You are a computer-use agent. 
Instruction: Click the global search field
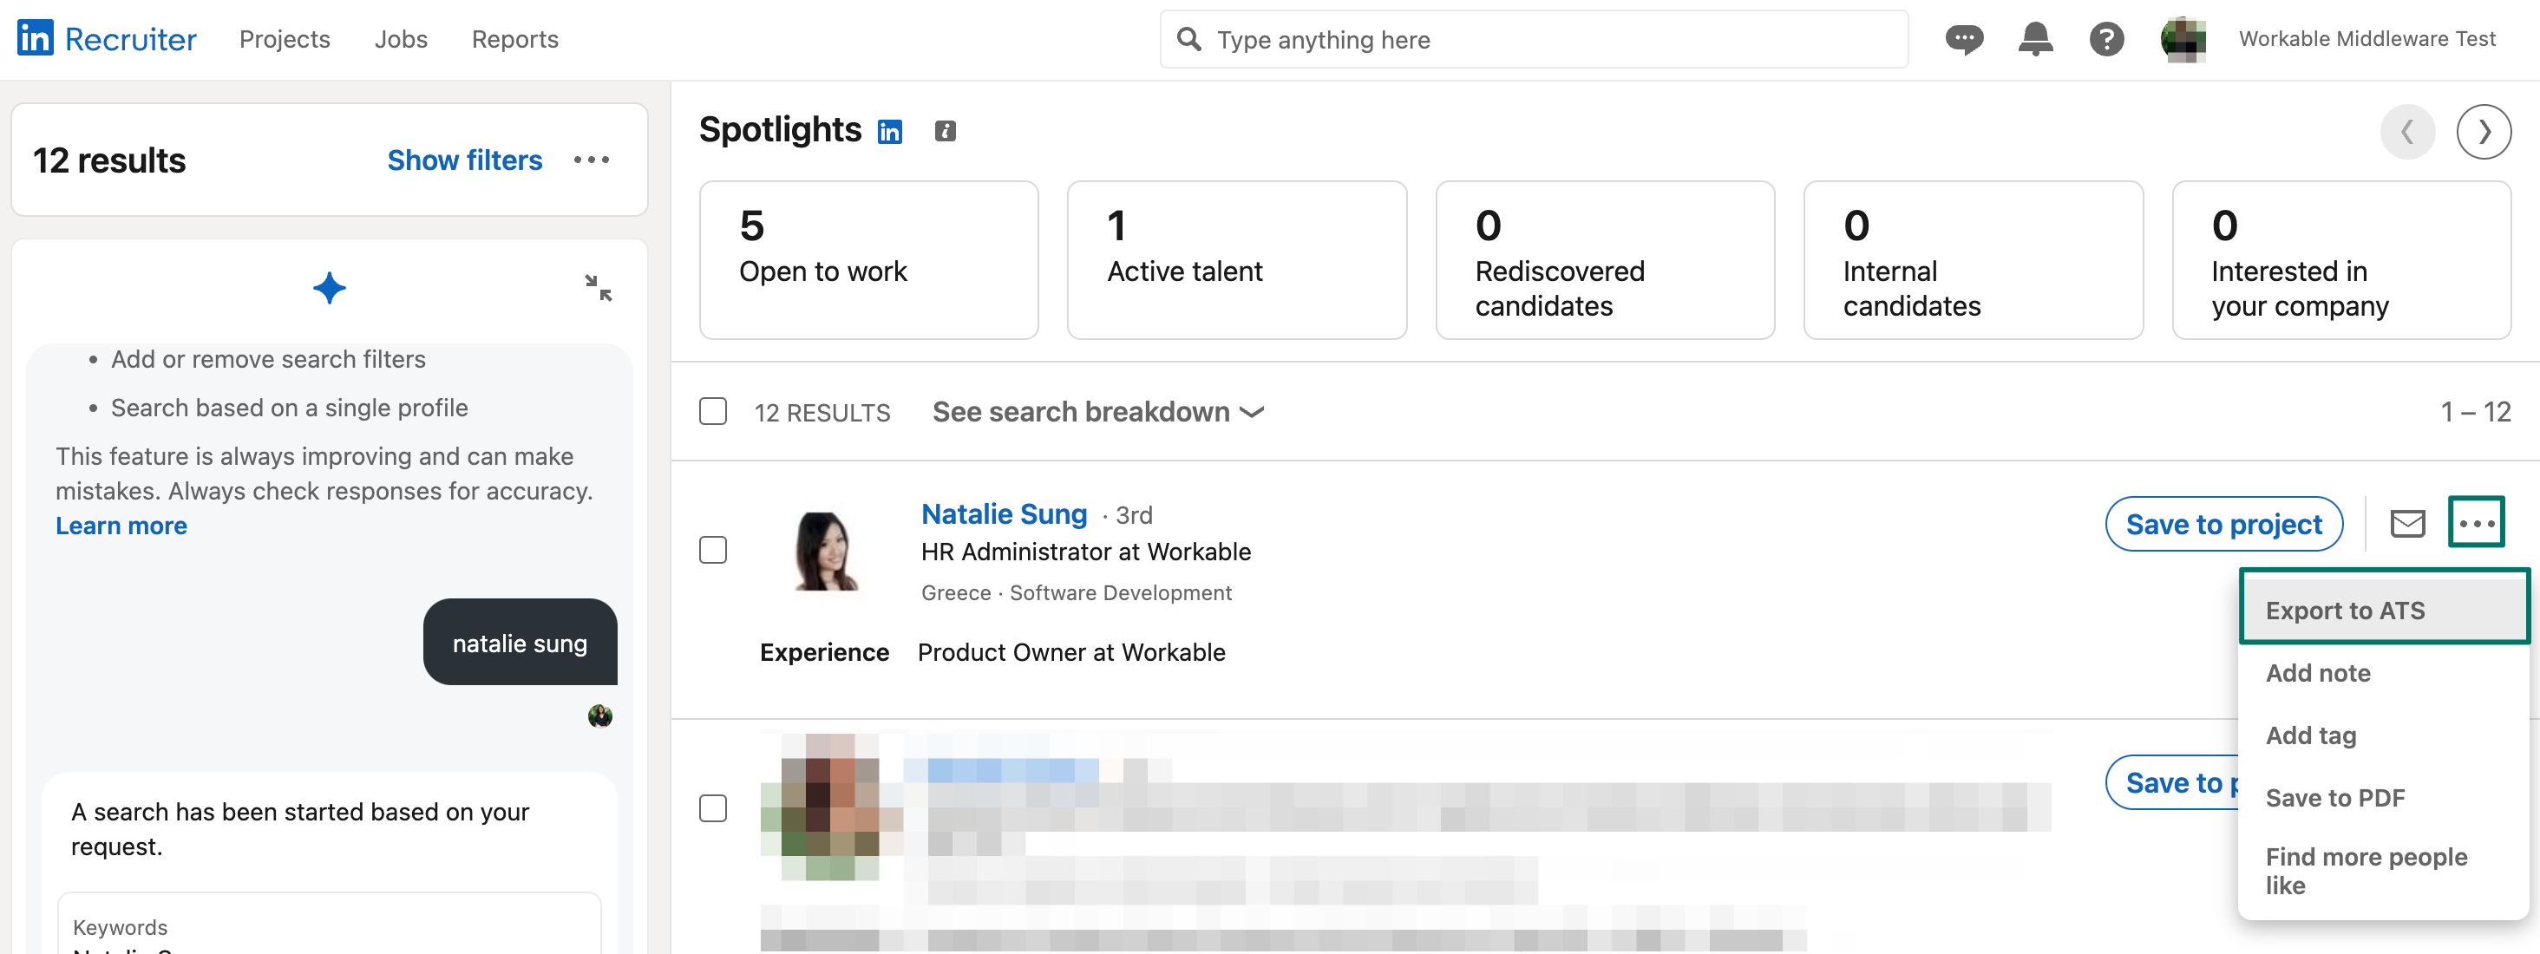[1532, 39]
